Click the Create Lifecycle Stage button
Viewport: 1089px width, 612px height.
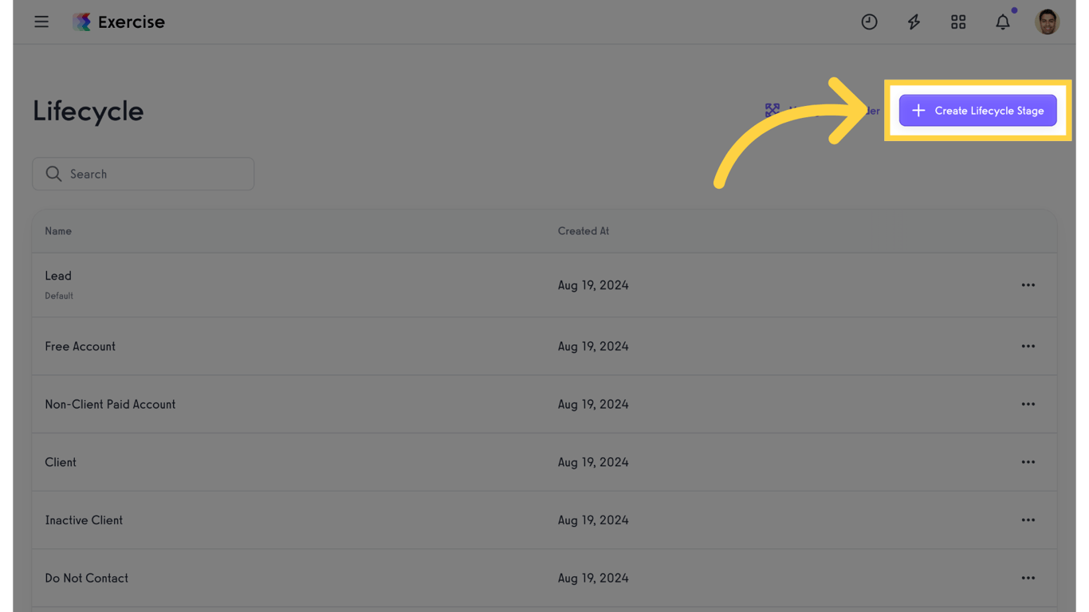(977, 111)
